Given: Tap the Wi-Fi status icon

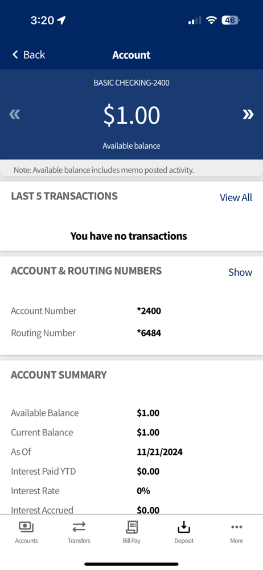Looking at the screenshot, I should (x=211, y=20).
